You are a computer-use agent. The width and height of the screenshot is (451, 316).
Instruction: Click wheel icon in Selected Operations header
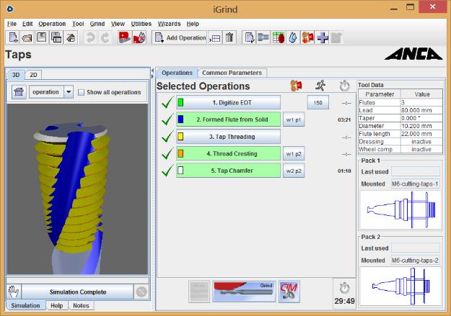pos(297,86)
